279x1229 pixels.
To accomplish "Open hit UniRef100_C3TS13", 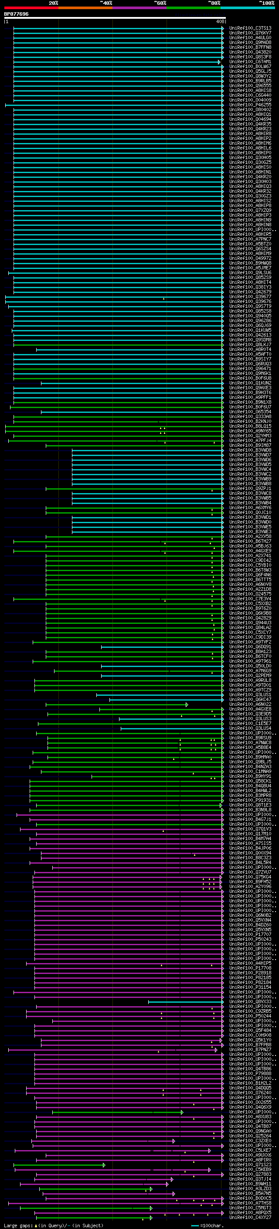I will pos(250,28).
